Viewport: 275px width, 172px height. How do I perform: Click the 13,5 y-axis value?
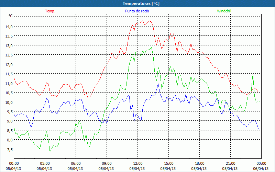tap(9, 36)
